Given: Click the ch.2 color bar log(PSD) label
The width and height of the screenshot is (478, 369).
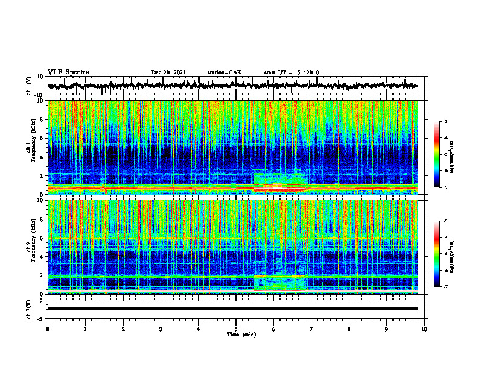Looking at the screenshot, I should [x=452, y=256].
